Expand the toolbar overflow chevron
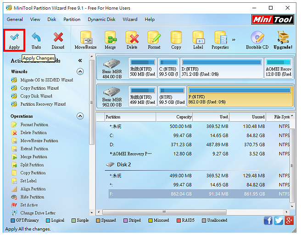 (x=234, y=40)
